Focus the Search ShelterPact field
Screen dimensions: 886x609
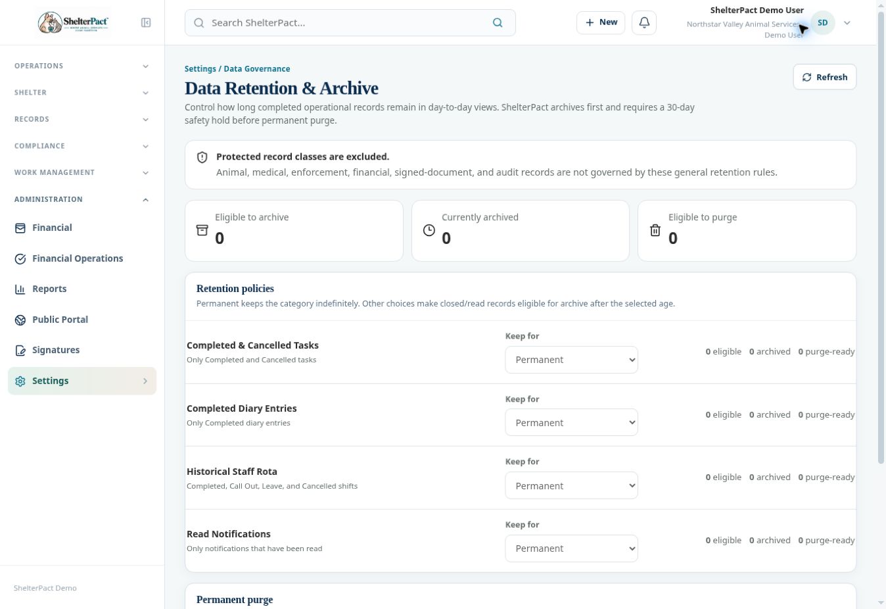coord(350,23)
